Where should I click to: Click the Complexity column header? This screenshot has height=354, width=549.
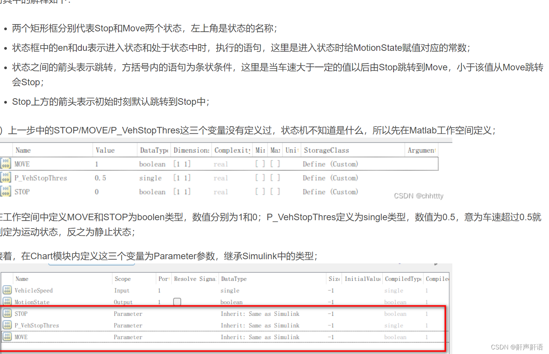(x=232, y=150)
